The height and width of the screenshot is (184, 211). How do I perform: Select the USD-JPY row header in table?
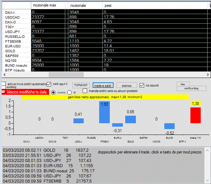pyautogui.click(x=16, y=32)
